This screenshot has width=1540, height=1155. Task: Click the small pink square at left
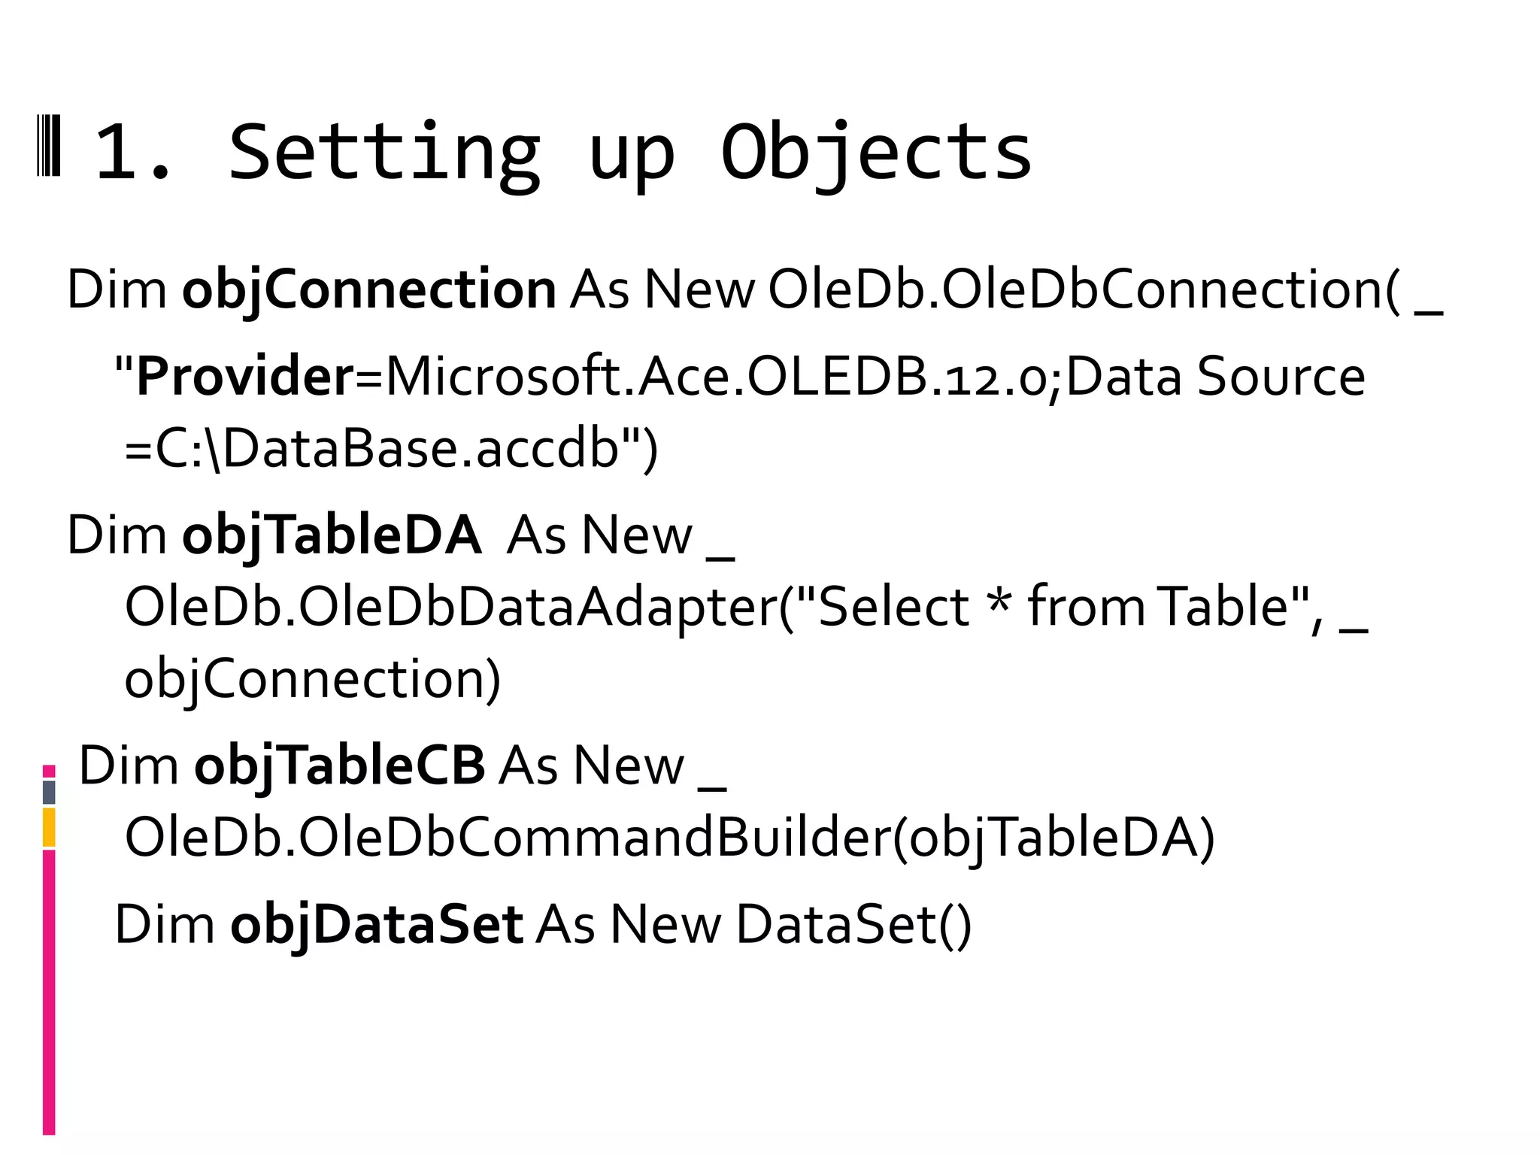pyautogui.click(x=49, y=771)
